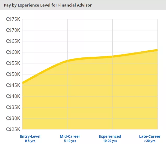Click the C$25K axis value
This screenshot has height=144, width=166.
[x=13, y=129]
